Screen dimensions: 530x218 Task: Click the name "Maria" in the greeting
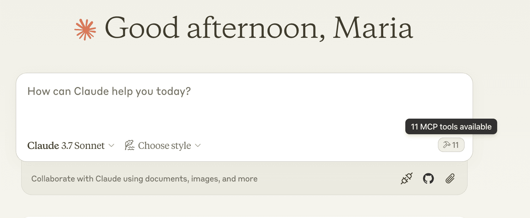coord(373,28)
